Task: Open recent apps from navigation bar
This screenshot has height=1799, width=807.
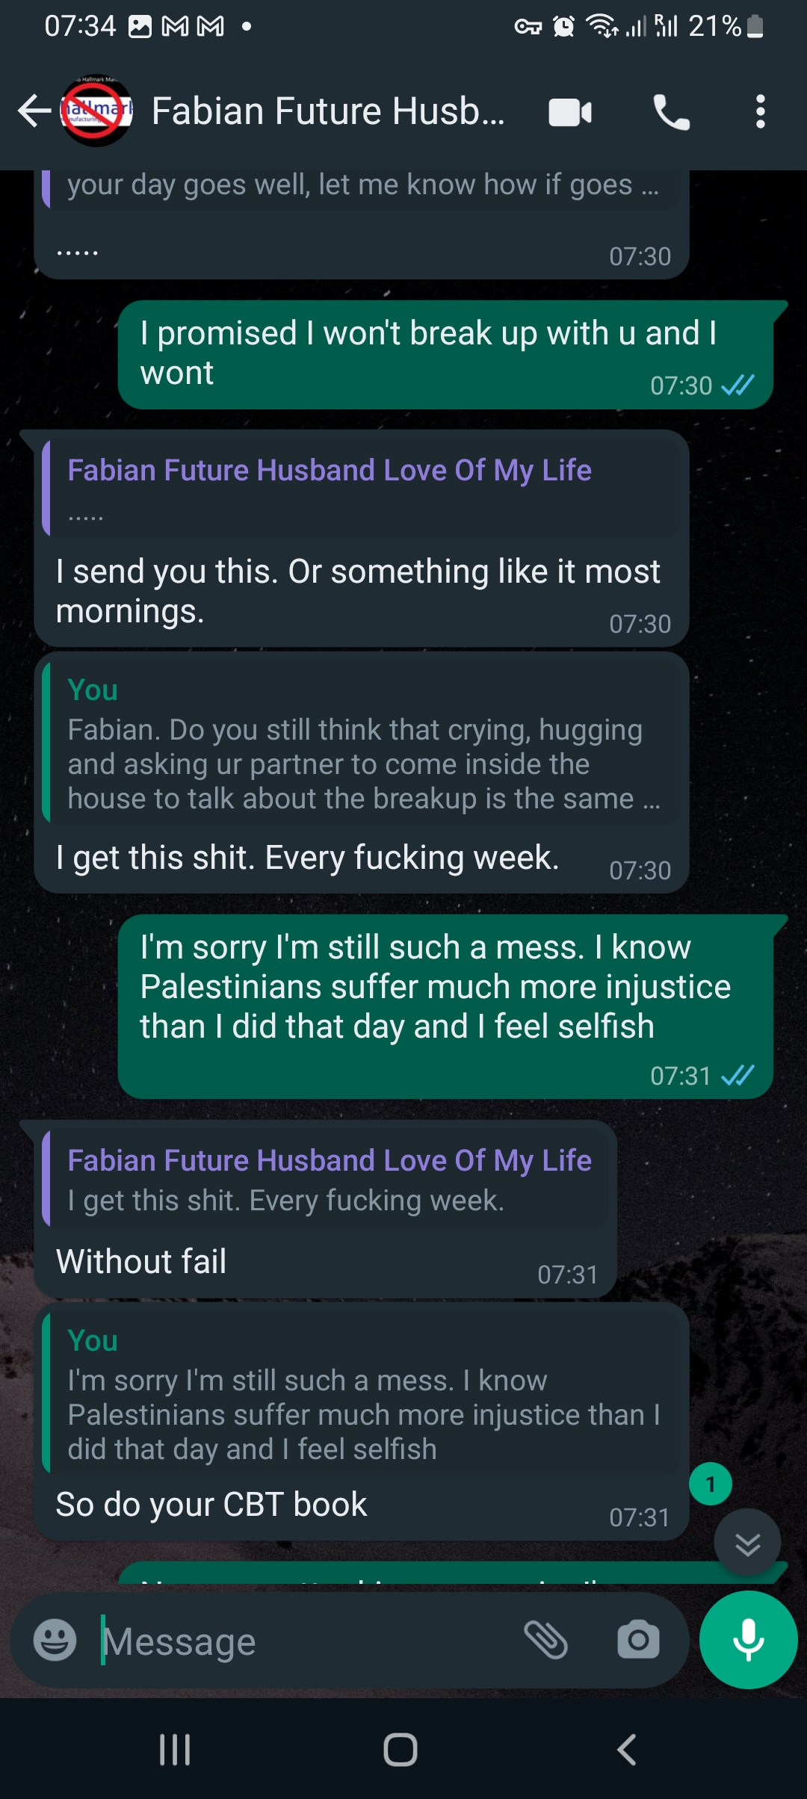Action: coord(175,1750)
